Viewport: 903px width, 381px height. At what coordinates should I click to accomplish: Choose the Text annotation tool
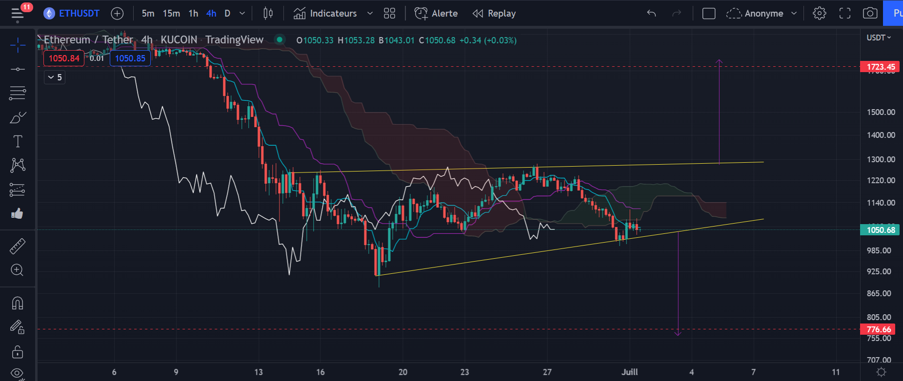(18, 141)
